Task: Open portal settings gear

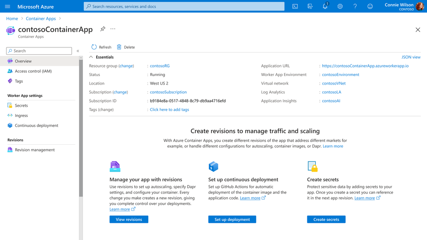Action: tap(340, 6)
